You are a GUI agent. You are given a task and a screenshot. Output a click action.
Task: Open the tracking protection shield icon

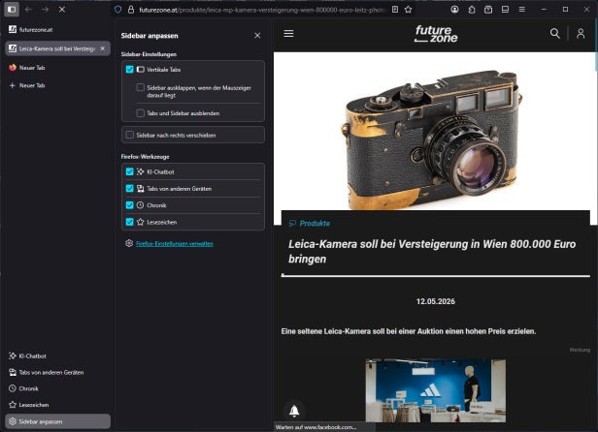(117, 10)
